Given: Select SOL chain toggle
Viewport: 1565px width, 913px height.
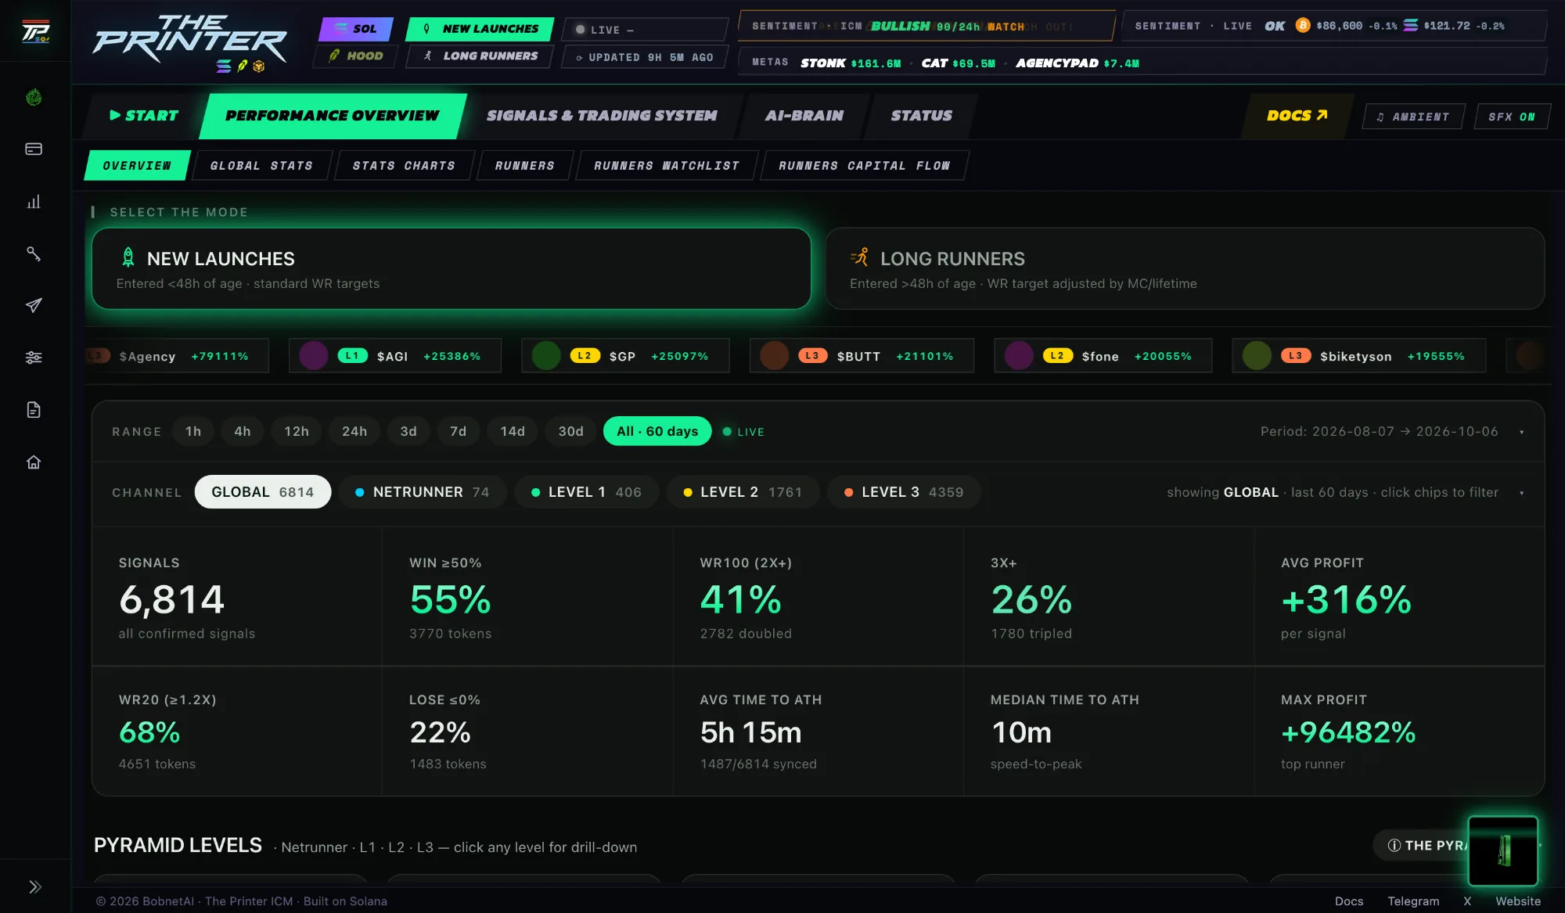Looking at the screenshot, I should click(x=356, y=29).
